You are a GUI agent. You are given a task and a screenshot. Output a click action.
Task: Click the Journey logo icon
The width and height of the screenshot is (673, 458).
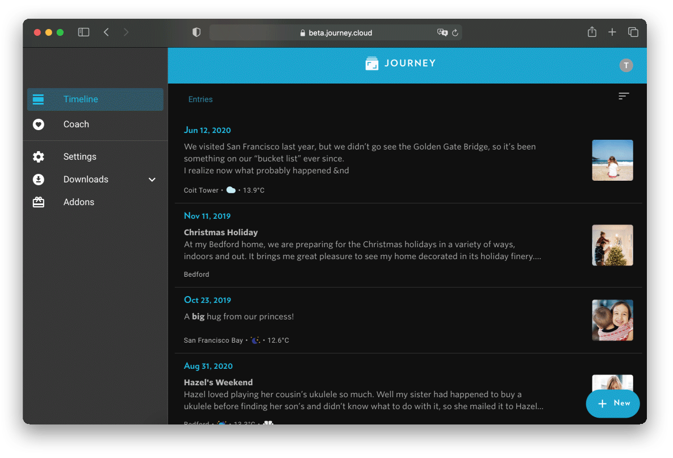point(371,64)
